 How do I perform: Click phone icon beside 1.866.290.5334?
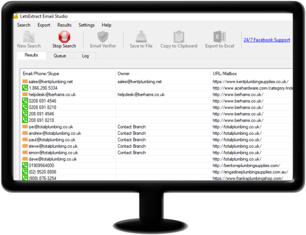(x=25, y=88)
